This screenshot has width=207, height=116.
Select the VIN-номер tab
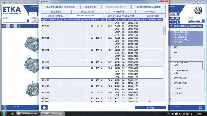[x=150, y=12]
